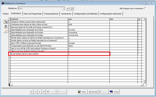Click value cell 'Retira'

click(x=89, y=46)
